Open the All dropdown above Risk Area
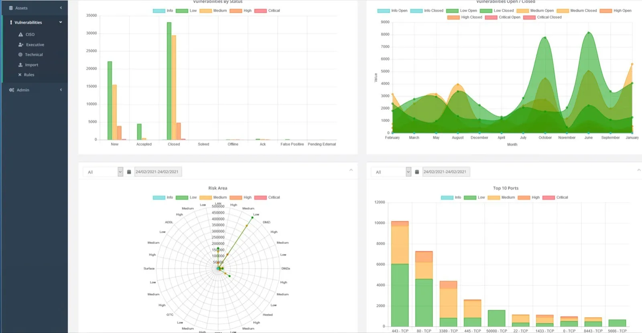Screen dimensions: 642x333 pyautogui.click(x=103, y=172)
